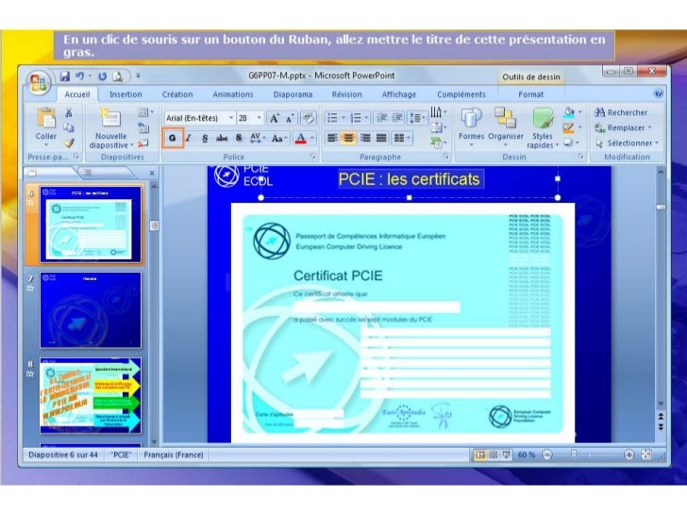Open the Police dialog box launcher
This screenshot has width=687, height=515.
313,157
